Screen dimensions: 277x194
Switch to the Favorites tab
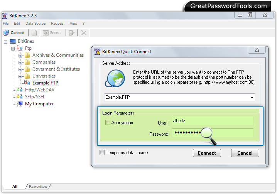[x=38, y=186]
